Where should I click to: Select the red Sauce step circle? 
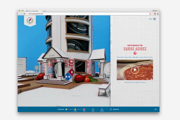click(84, 109)
